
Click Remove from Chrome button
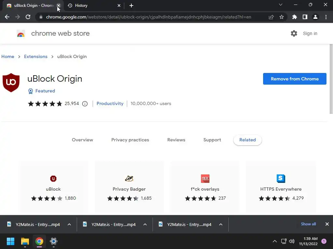tap(295, 79)
